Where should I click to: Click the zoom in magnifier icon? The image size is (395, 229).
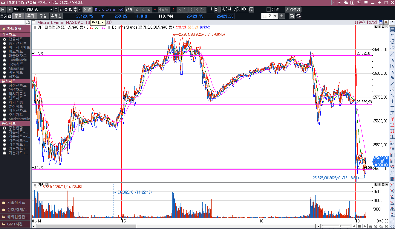coord(370,226)
